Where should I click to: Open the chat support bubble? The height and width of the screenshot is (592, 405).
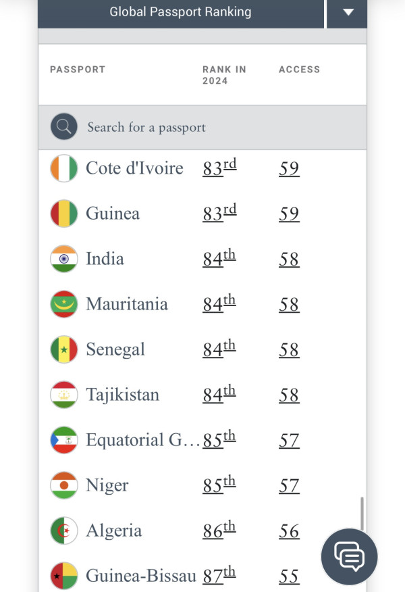[x=349, y=556]
